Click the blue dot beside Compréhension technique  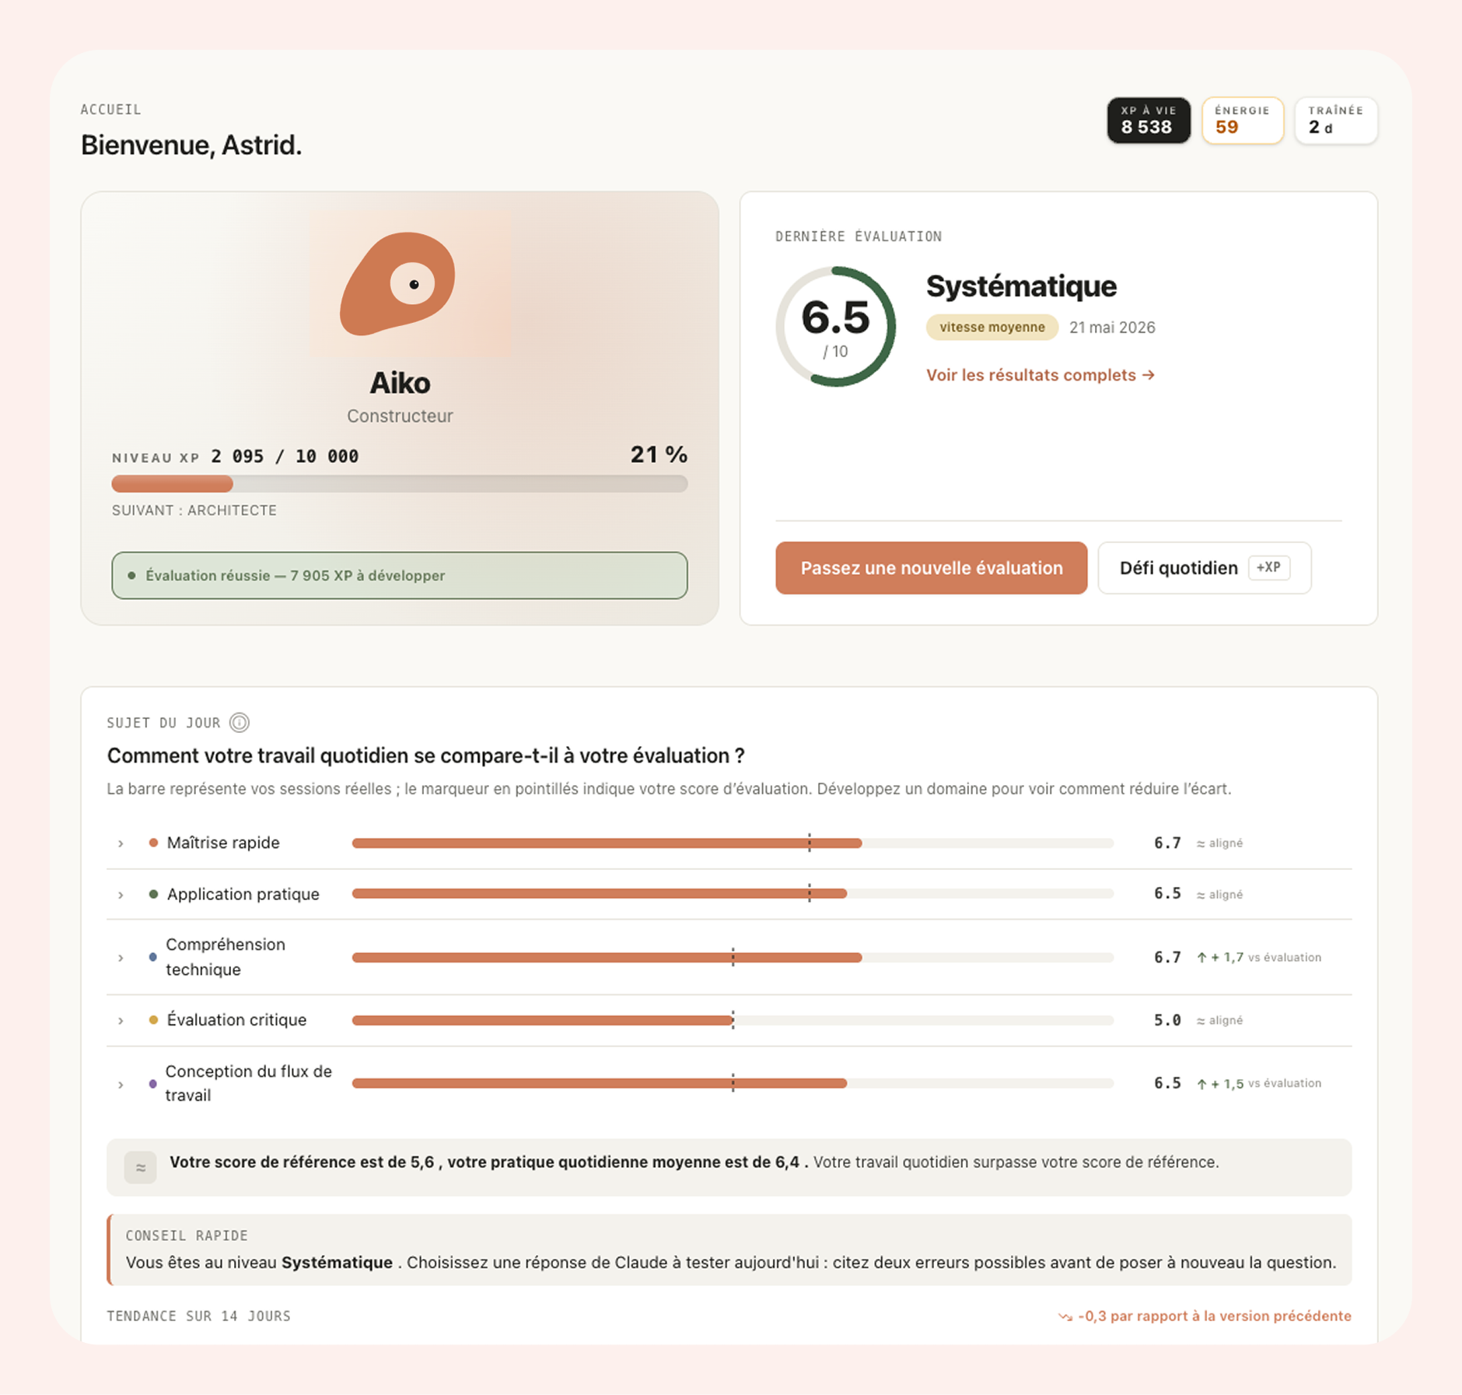(152, 957)
